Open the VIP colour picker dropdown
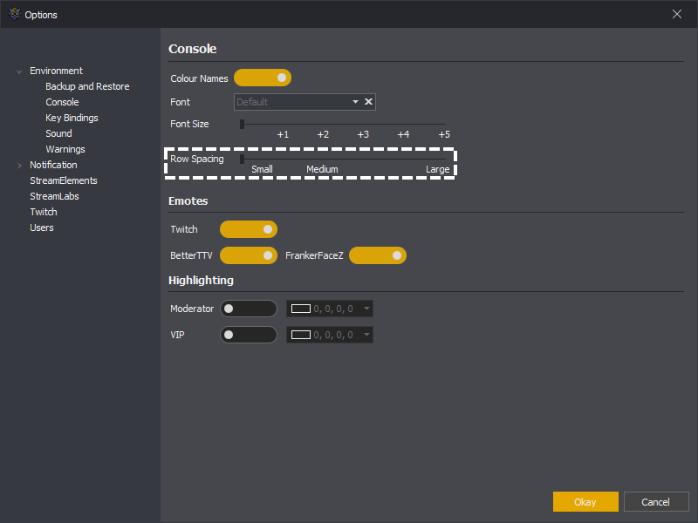The image size is (698, 523). [366, 335]
